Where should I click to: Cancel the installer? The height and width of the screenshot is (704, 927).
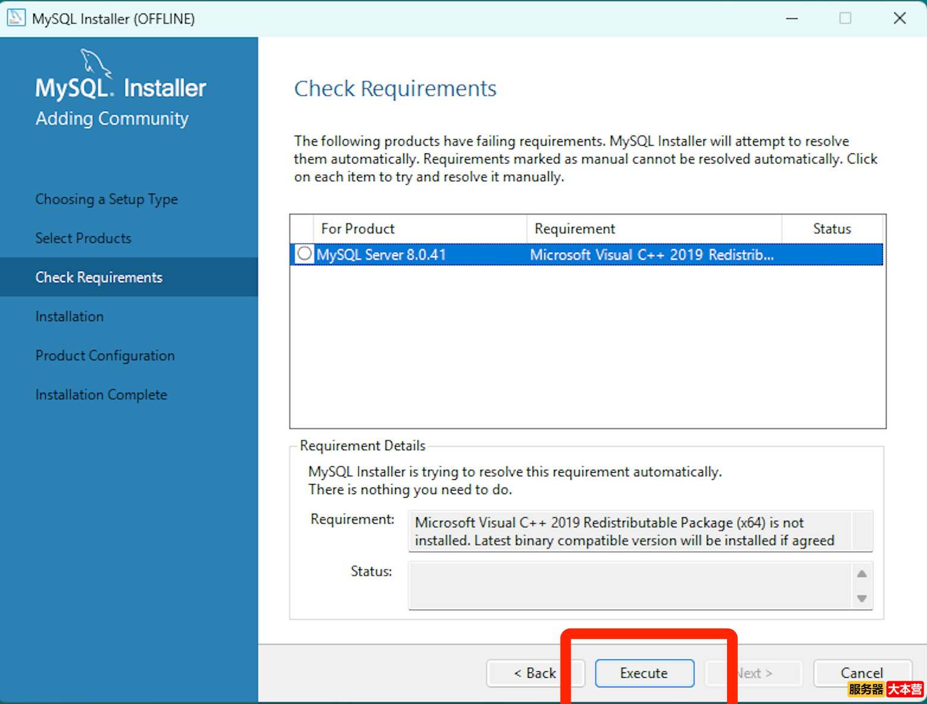tap(862, 673)
